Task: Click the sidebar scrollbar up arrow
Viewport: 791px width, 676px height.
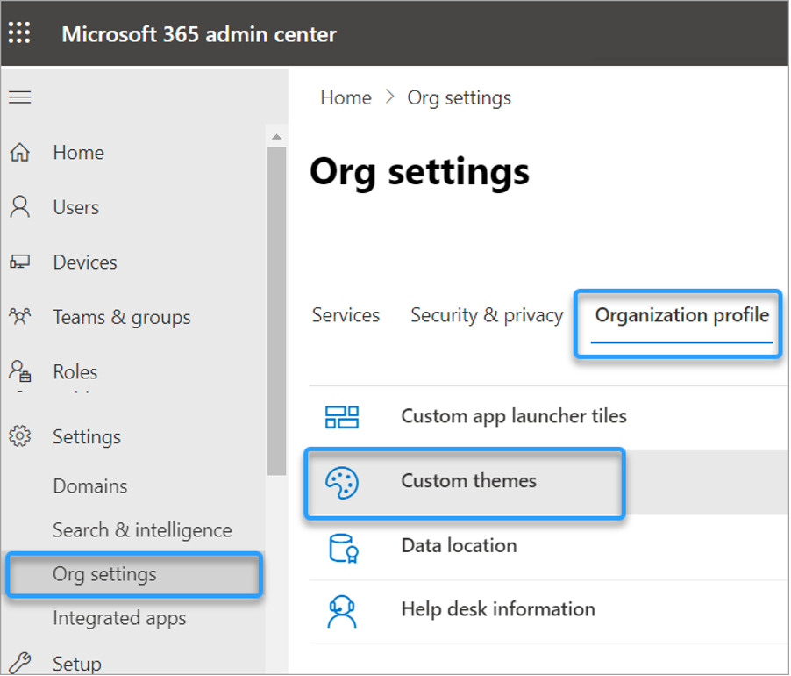Action: click(x=276, y=138)
